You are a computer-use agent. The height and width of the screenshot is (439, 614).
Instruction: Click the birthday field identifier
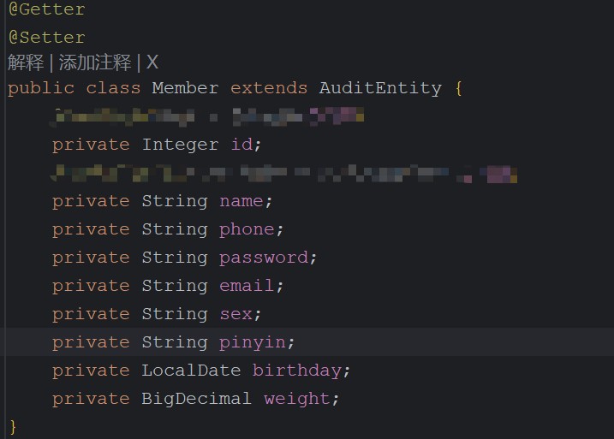tap(297, 371)
